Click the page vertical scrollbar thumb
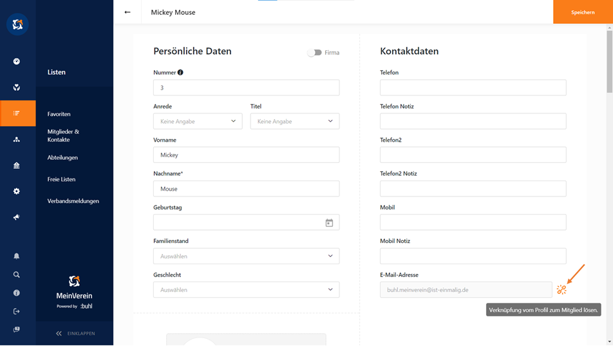The height and width of the screenshot is (346, 613). [x=610, y=62]
